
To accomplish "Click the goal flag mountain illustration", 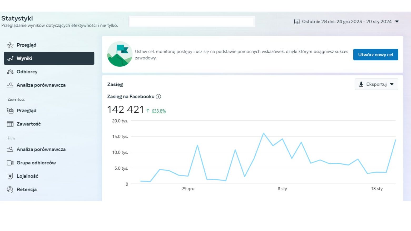I will (120, 54).
